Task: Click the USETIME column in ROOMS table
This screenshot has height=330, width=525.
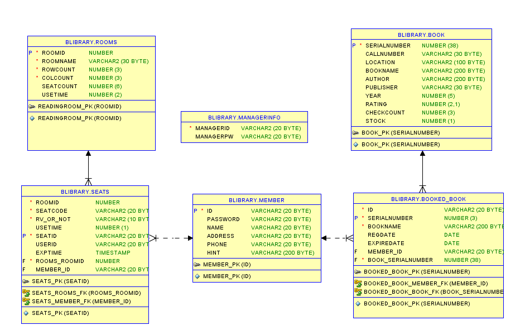Action: 55,95
